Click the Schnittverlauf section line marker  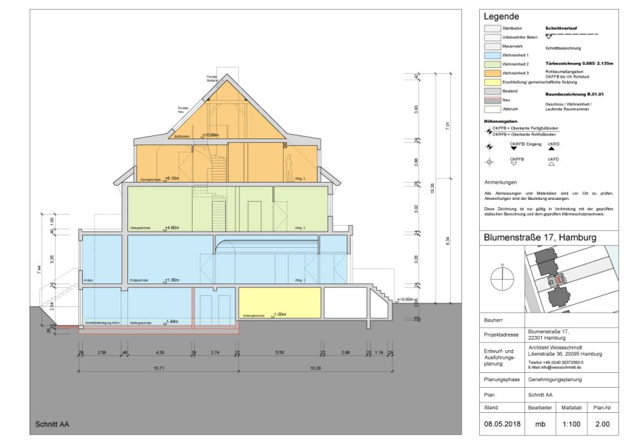(x=572, y=36)
